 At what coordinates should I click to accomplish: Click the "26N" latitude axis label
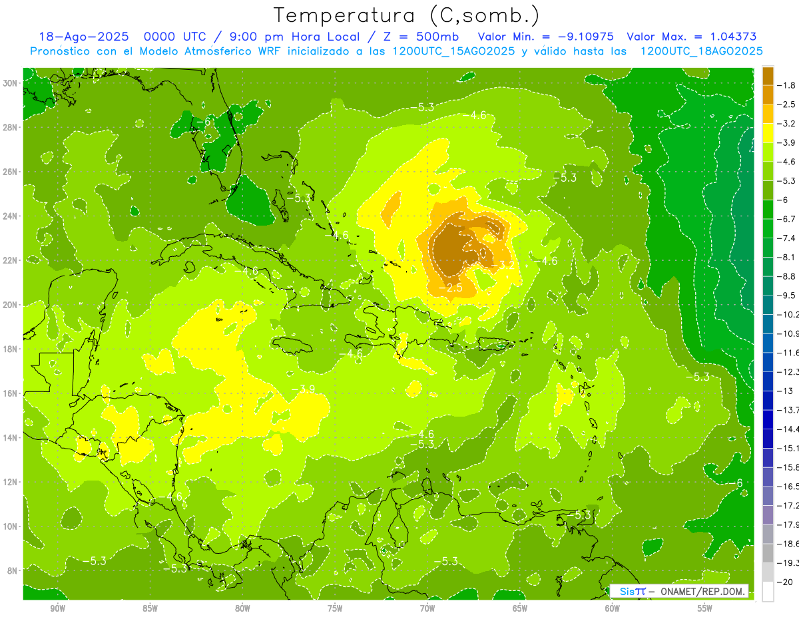pyautogui.click(x=10, y=172)
